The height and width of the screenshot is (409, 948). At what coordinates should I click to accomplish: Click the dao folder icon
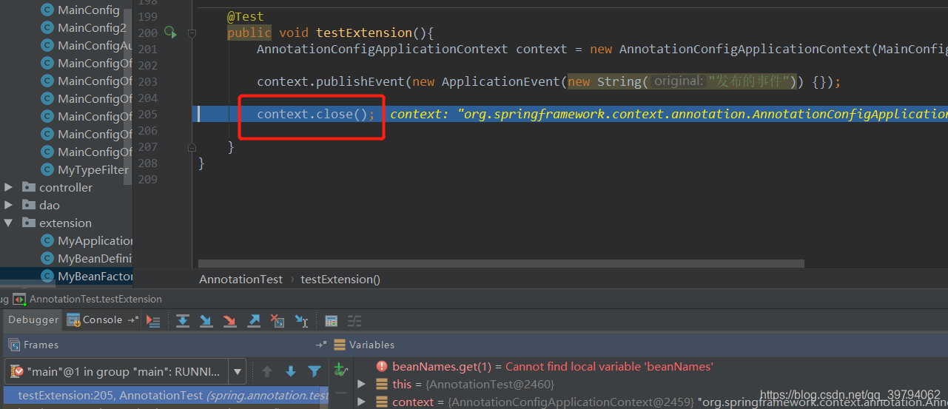click(29, 205)
